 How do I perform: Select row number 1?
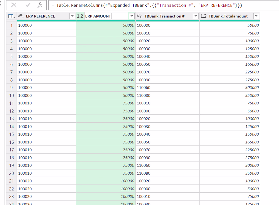click(x=12, y=25)
